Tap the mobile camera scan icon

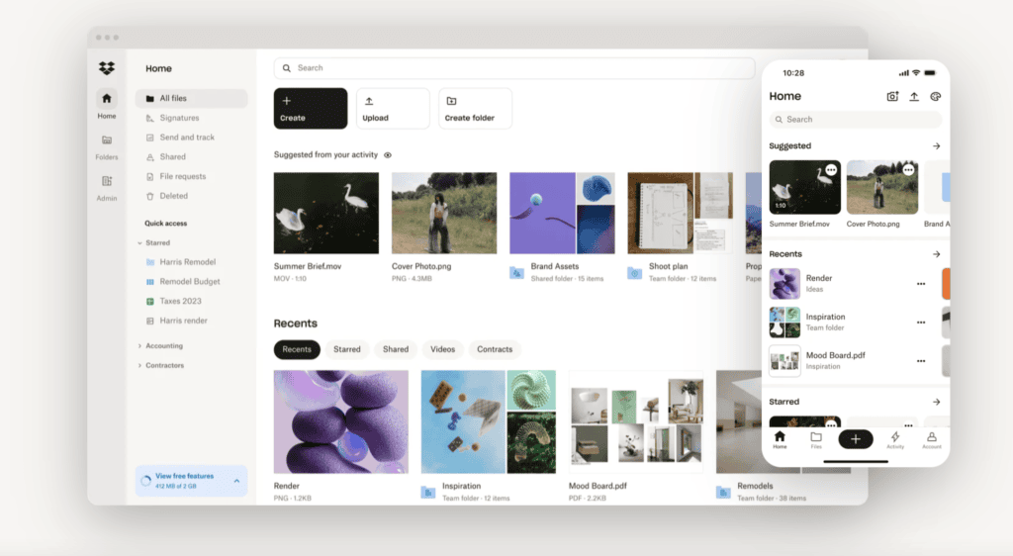[x=892, y=96]
